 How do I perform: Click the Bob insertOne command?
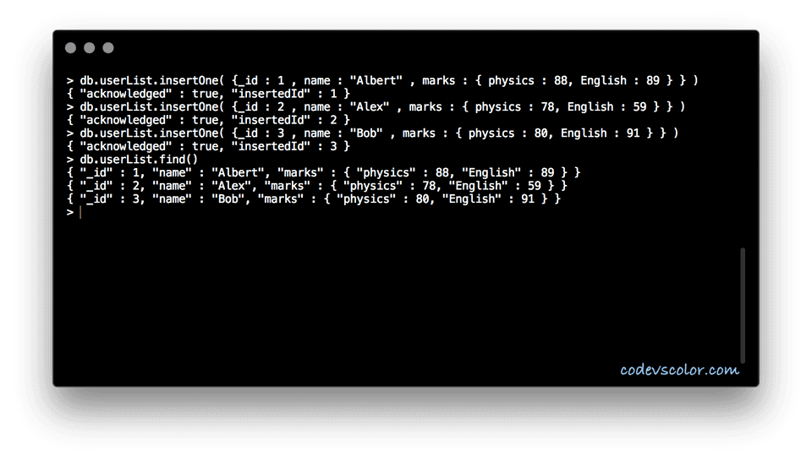pyautogui.click(x=372, y=133)
